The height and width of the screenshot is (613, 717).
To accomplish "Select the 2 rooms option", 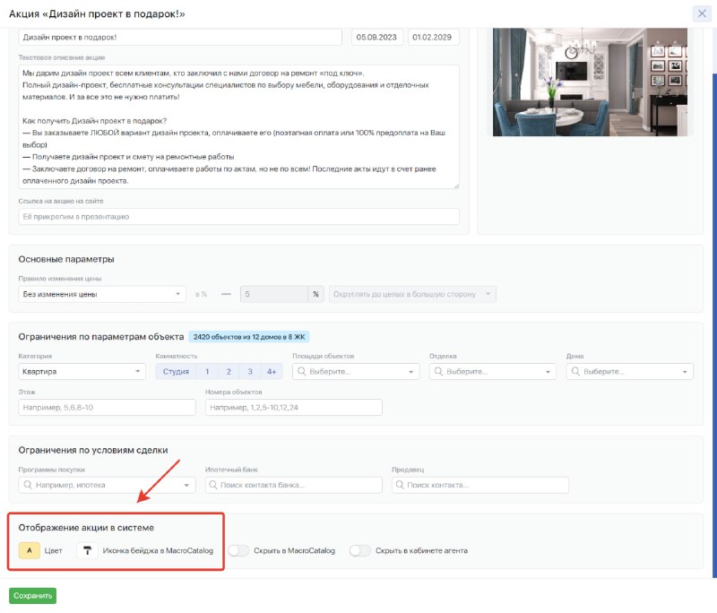I will [x=229, y=371].
